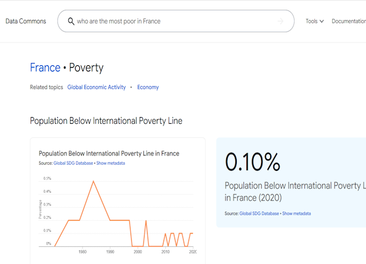Click the search magnifier icon
Viewport: 366px width, 264px height.
pyautogui.click(x=71, y=21)
